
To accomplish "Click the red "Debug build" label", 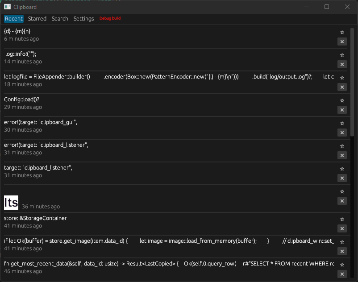I will click(x=110, y=19).
